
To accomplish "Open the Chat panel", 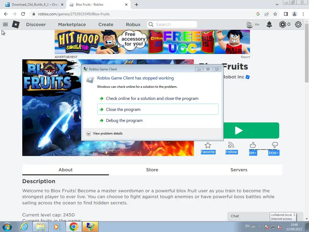I will click(248, 216).
